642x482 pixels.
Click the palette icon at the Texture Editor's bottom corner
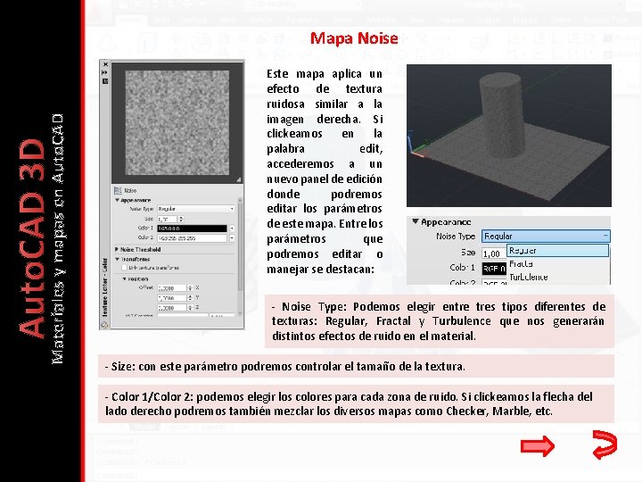pyautogui.click(x=105, y=325)
